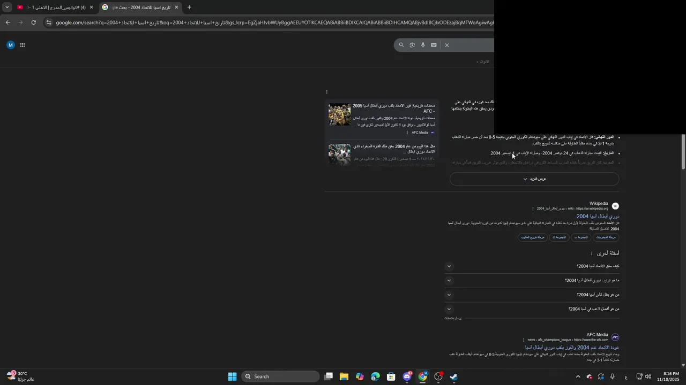
Task: Expand question 'كيف حقق الاتحاد آسيا 2004؟'
Action: click(x=532, y=266)
